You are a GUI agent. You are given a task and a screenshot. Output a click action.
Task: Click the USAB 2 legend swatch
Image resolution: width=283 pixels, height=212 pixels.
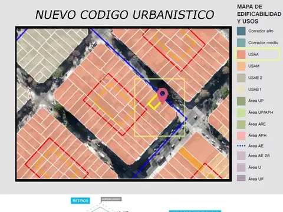[x=241, y=78]
